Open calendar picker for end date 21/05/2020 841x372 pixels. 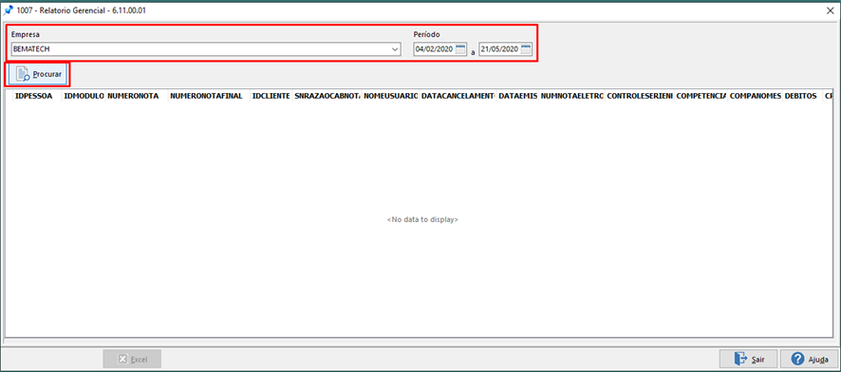(x=526, y=49)
